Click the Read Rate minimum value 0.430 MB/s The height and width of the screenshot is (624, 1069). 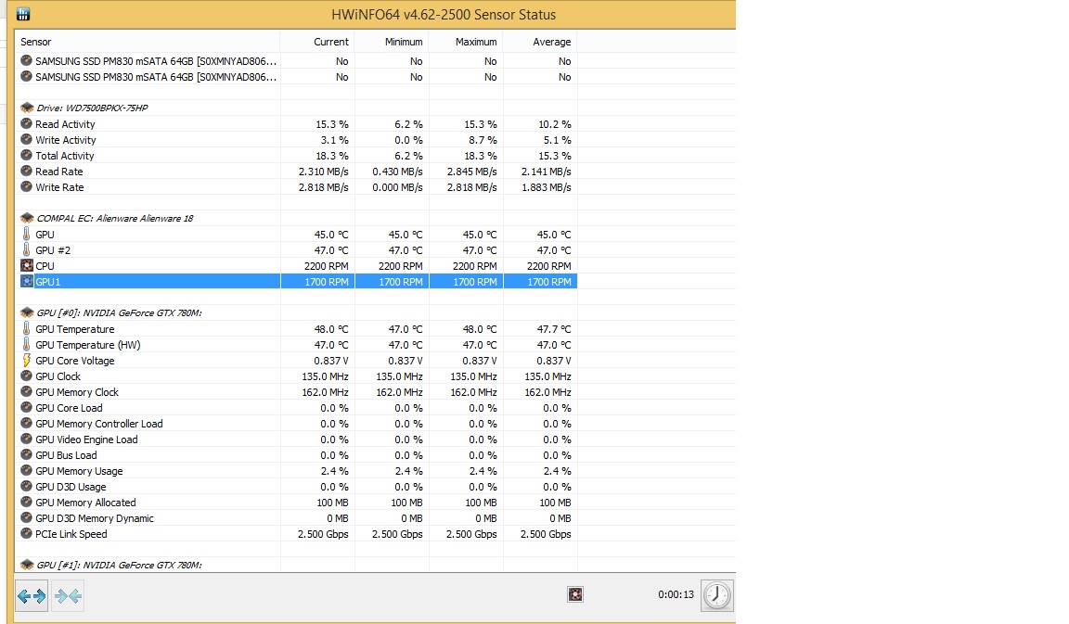pos(397,172)
